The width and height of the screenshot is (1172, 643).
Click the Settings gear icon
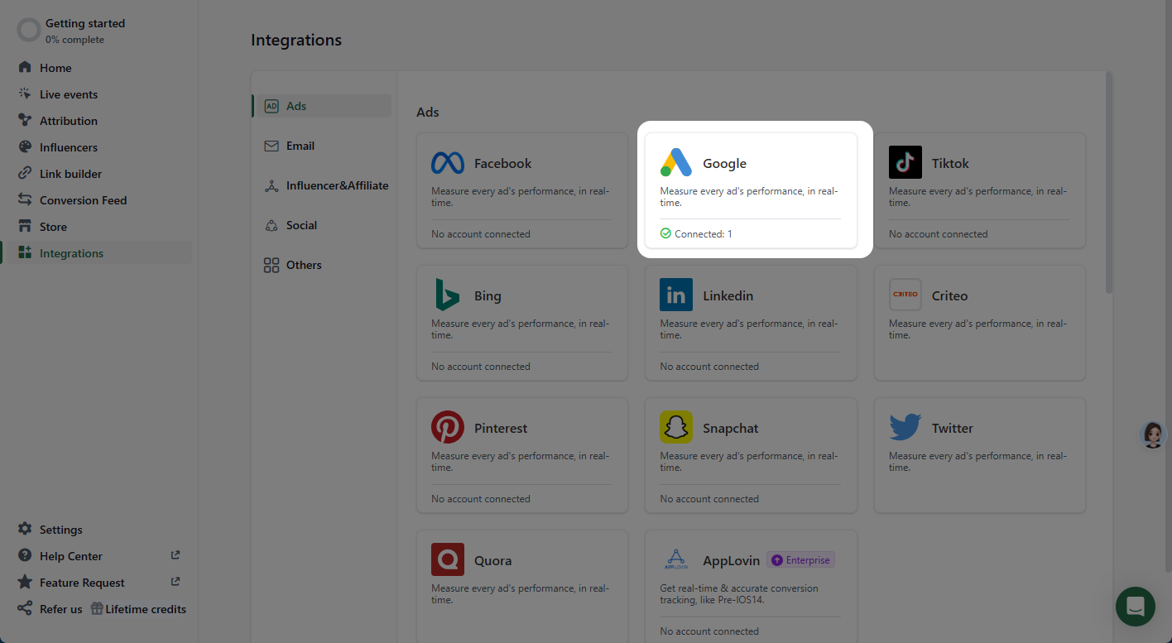click(25, 529)
